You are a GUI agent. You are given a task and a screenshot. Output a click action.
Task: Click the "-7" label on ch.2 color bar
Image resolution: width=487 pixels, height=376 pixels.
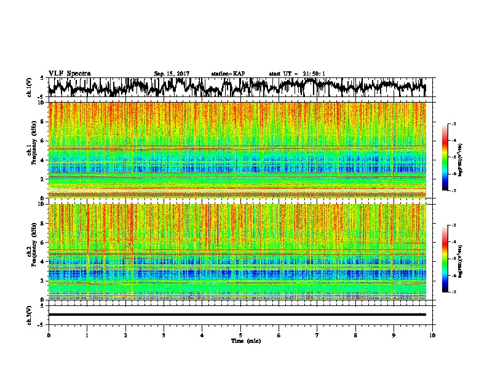(453, 292)
